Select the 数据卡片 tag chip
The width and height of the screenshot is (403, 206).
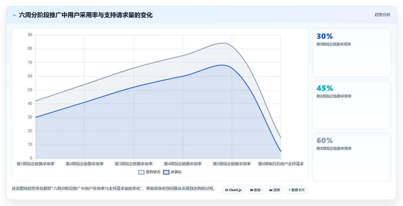pos(296,190)
